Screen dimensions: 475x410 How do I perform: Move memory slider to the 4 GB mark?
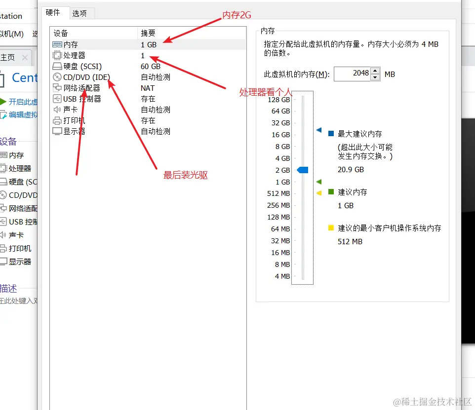coord(302,158)
